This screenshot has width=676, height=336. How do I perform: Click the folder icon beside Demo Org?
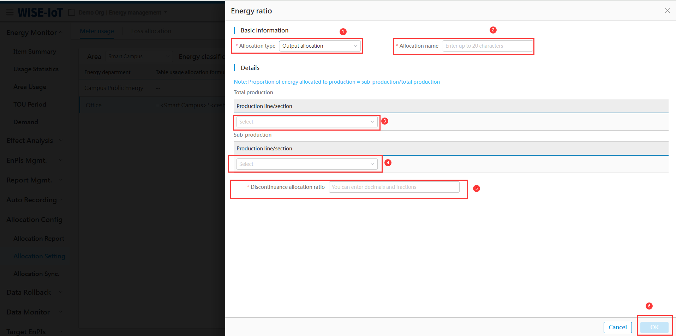[72, 13]
